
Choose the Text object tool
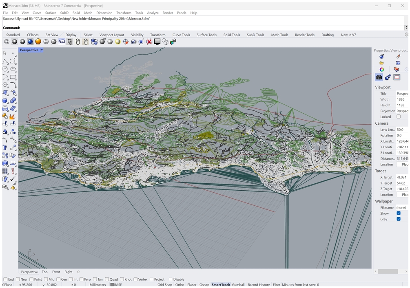tap(5, 147)
